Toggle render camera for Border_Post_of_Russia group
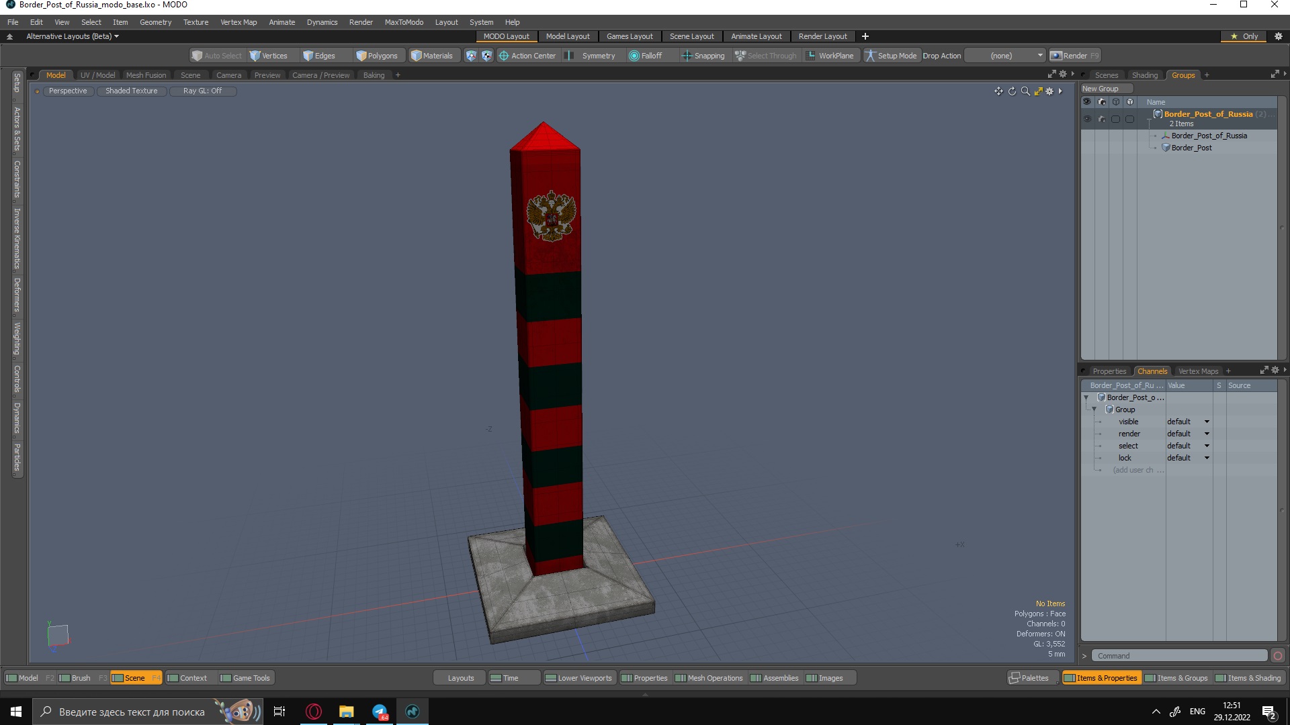1290x725 pixels. 1102,119
